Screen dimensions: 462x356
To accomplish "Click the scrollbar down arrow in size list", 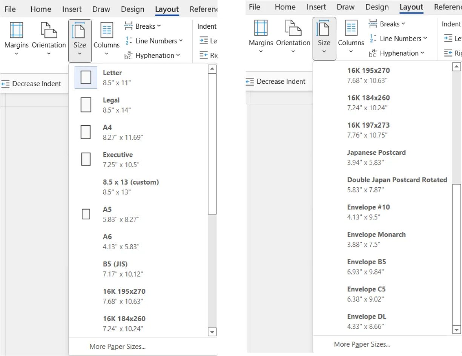I will 212,331.
